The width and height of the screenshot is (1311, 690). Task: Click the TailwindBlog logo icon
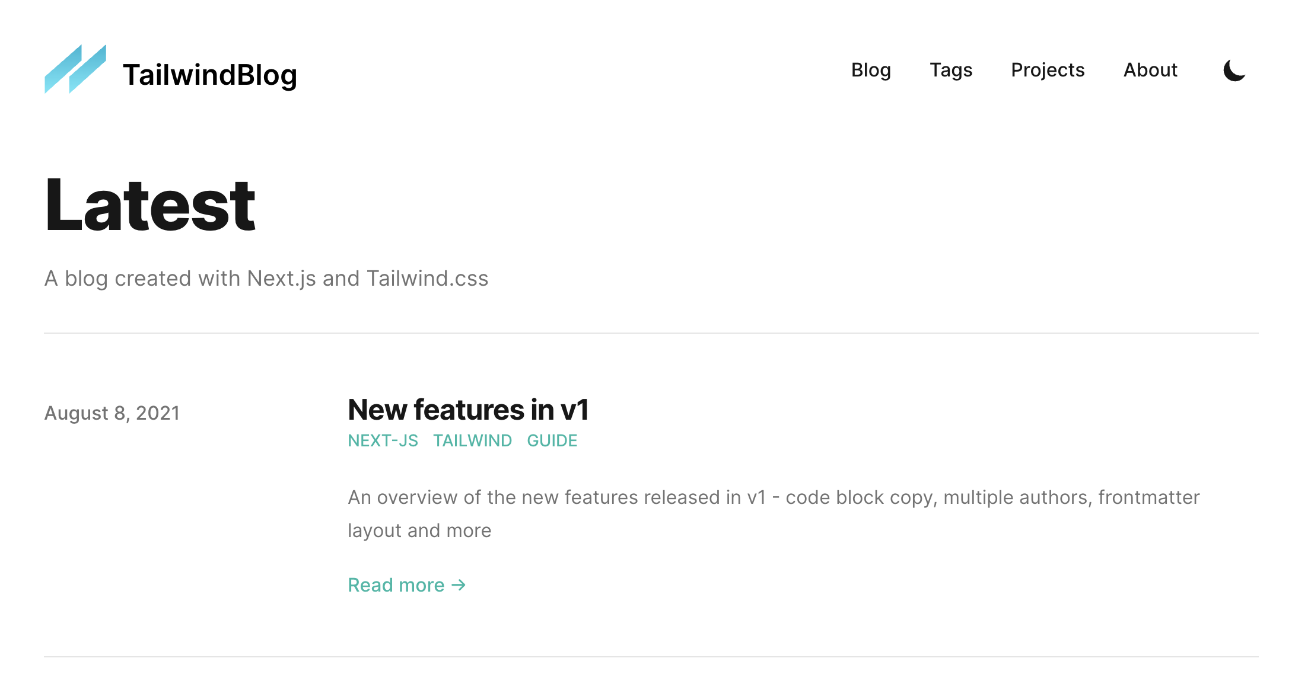point(75,69)
